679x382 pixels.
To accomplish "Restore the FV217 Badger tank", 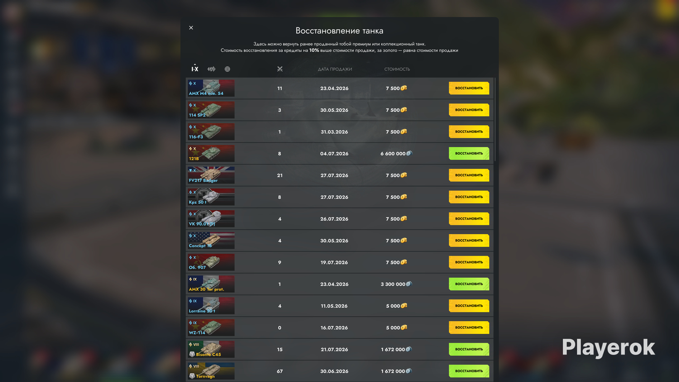I will tap(469, 175).
